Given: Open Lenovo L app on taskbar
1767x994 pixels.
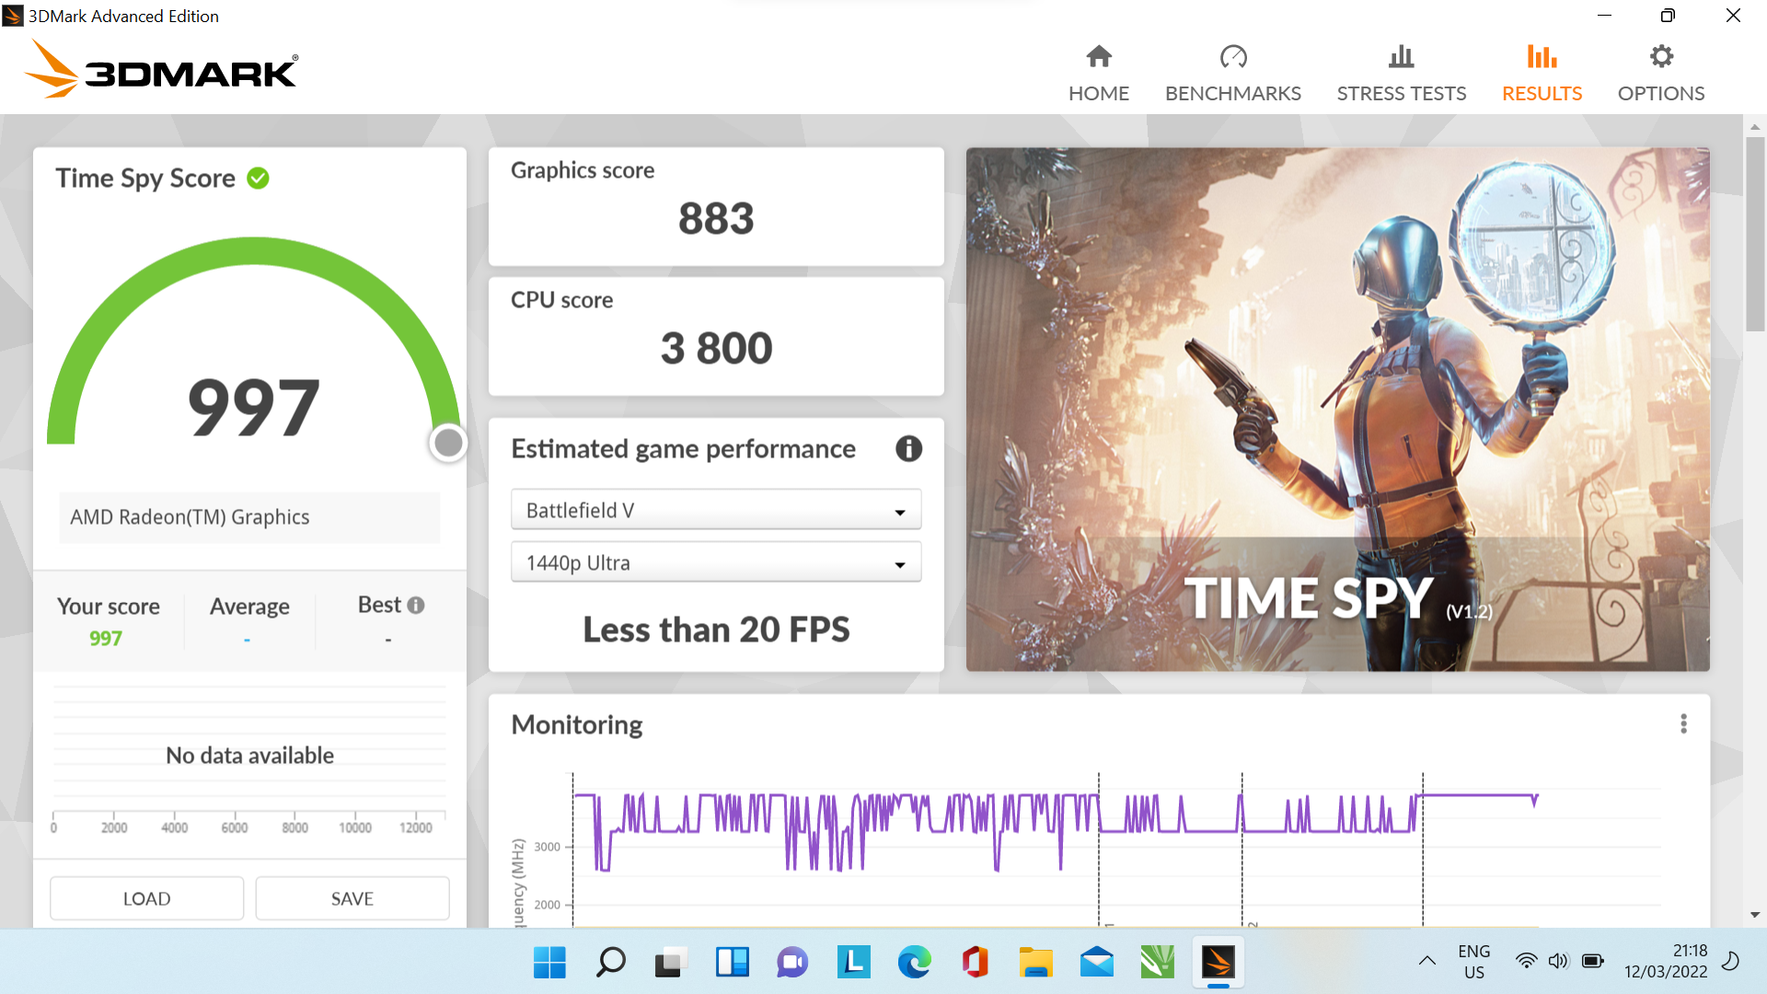Looking at the screenshot, I should pyautogui.click(x=853, y=963).
